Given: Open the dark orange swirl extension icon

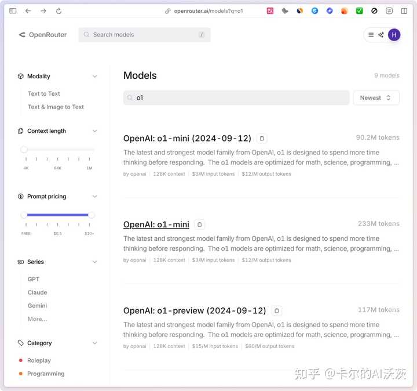Looking at the screenshot, I should click(300, 11).
